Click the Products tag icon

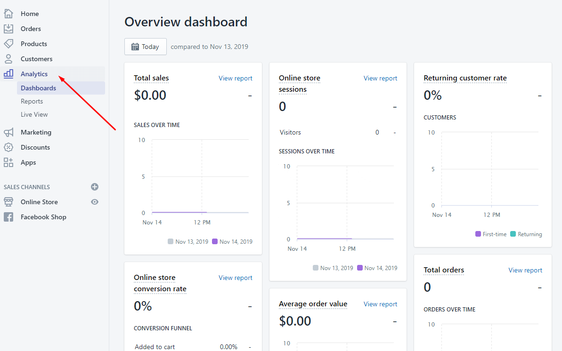click(8, 44)
